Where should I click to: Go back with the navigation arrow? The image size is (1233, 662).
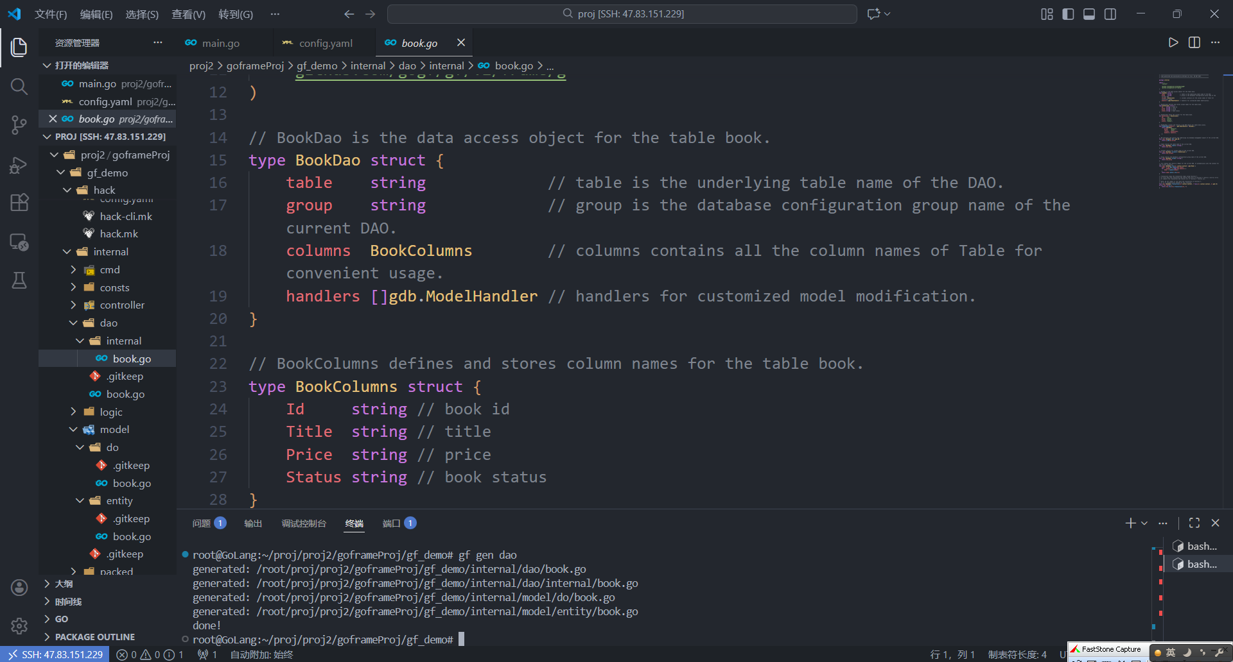point(349,14)
